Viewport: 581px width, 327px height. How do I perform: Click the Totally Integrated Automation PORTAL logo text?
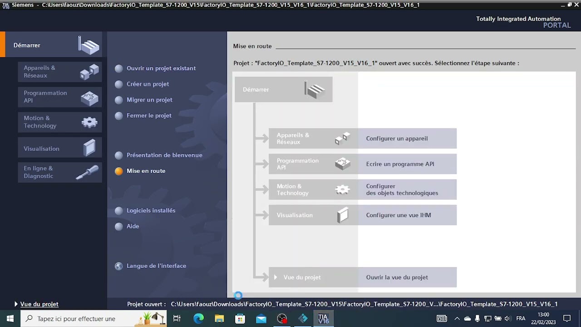[x=523, y=22]
